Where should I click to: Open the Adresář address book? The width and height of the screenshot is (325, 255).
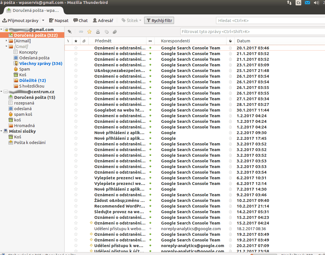tap(103, 21)
